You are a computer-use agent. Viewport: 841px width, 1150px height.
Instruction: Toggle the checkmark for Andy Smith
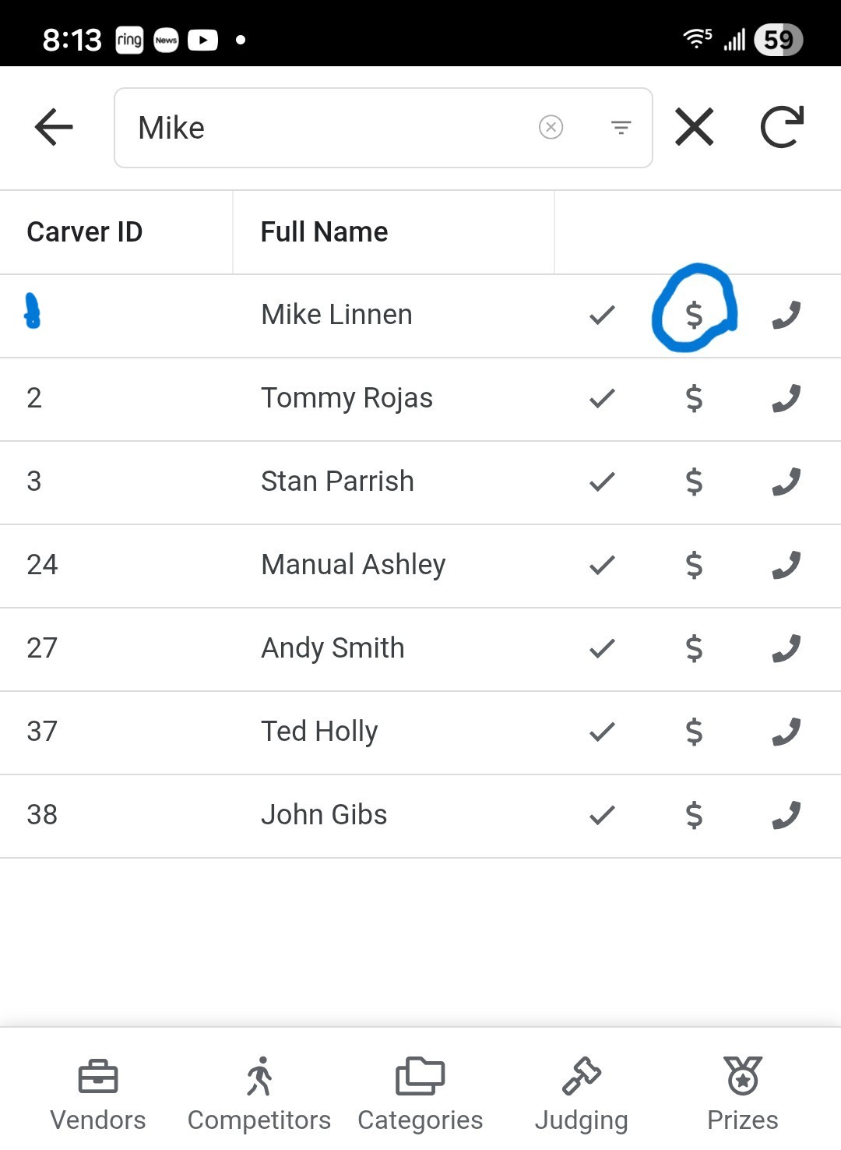pyautogui.click(x=602, y=648)
